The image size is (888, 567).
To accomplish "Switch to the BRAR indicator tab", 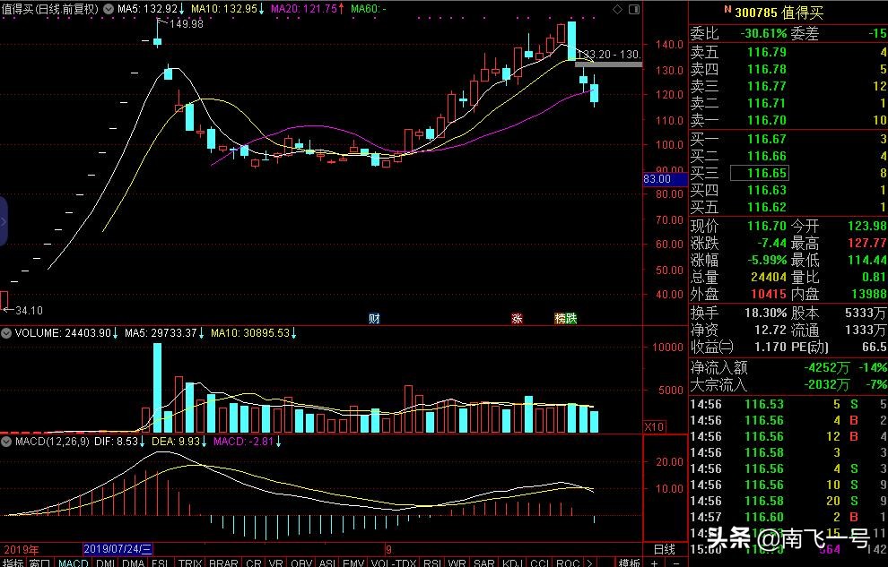I will [223, 563].
